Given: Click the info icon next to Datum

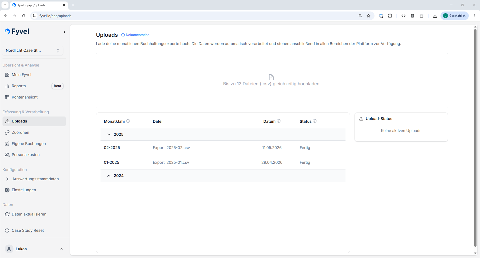Looking at the screenshot, I should (279, 121).
